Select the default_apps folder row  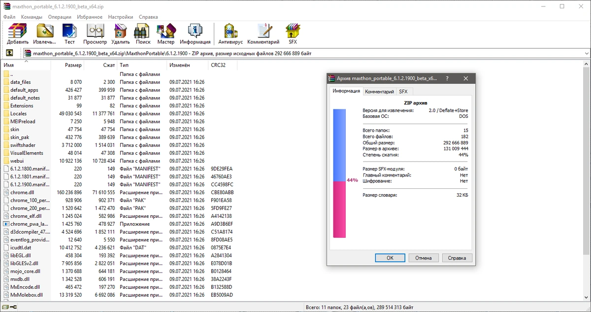click(118, 90)
